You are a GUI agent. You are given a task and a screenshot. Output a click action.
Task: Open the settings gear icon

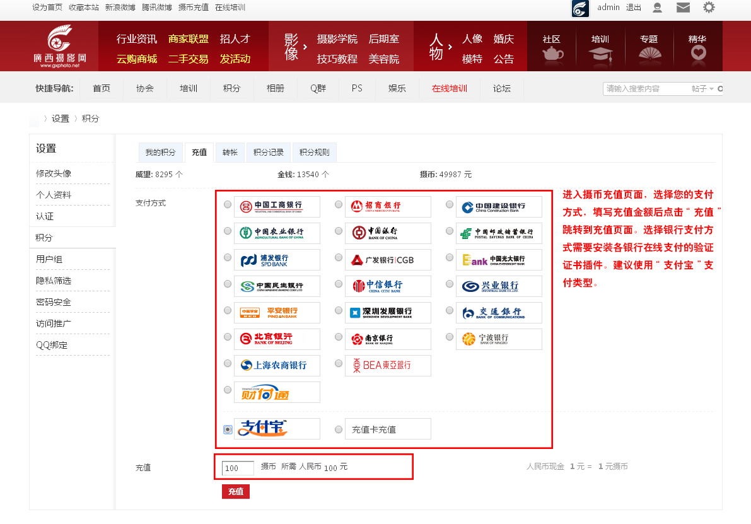(x=709, y=8)
